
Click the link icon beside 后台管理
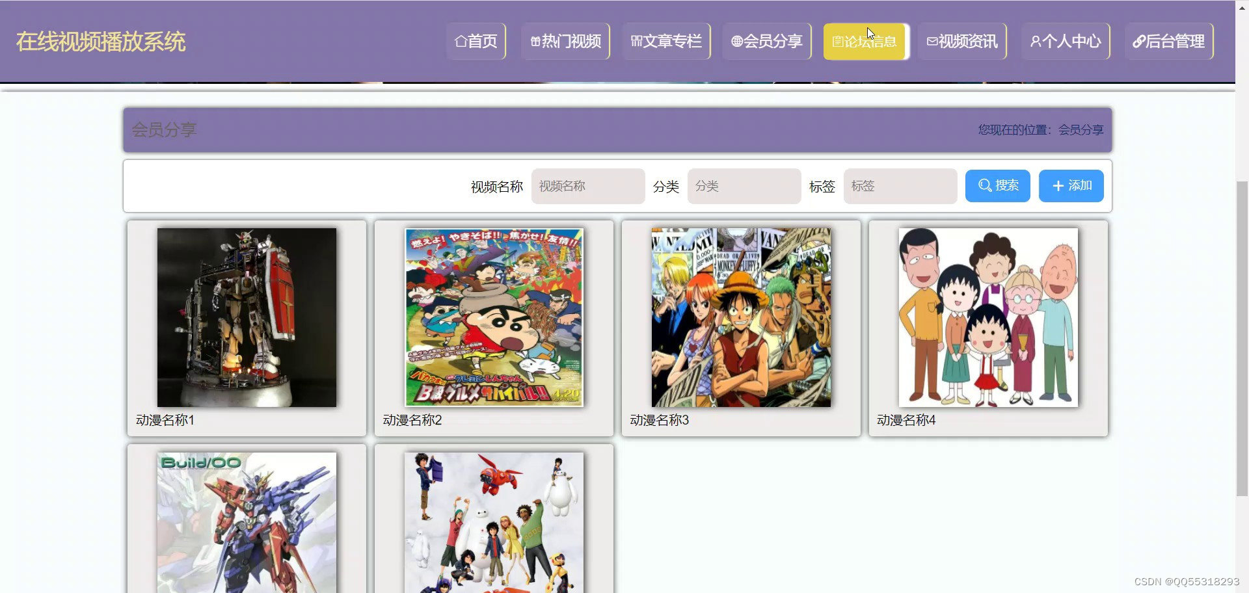1139,42
